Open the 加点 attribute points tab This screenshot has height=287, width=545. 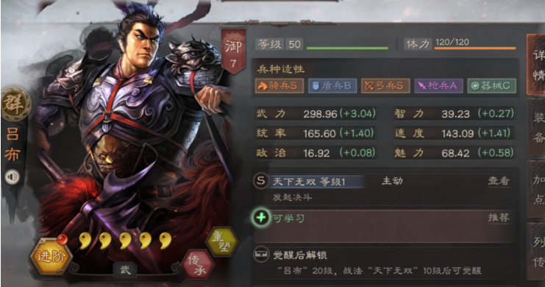point(537,190)
